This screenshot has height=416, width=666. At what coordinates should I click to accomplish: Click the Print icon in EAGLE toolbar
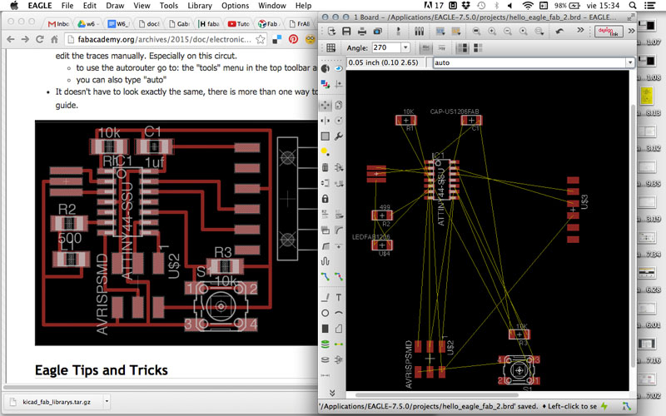[x=362, y=31]
